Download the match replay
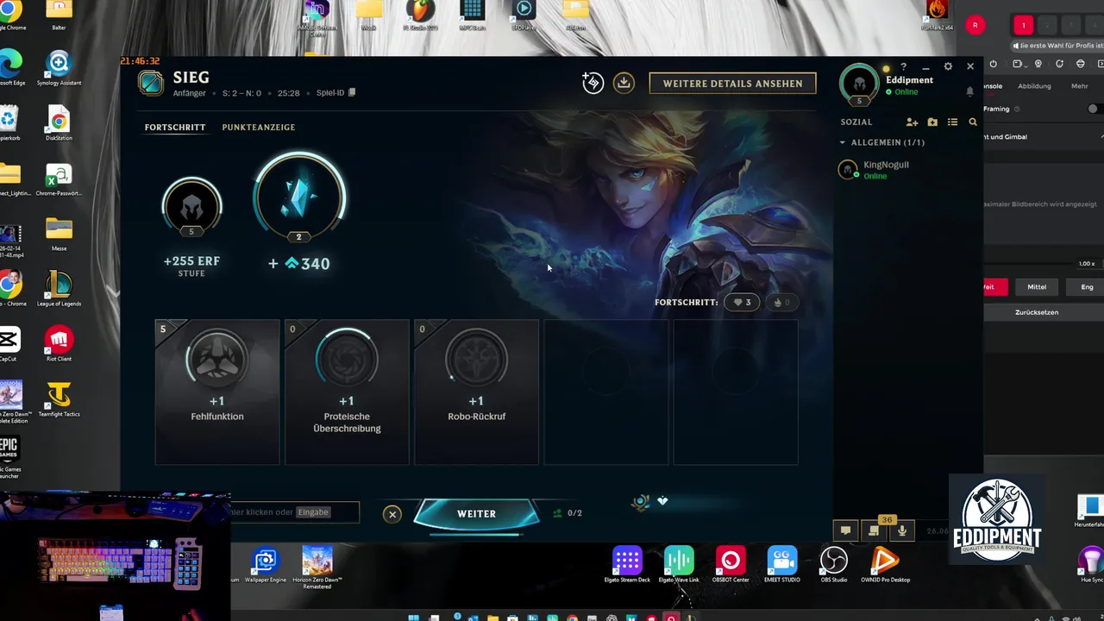 (624, 83)
